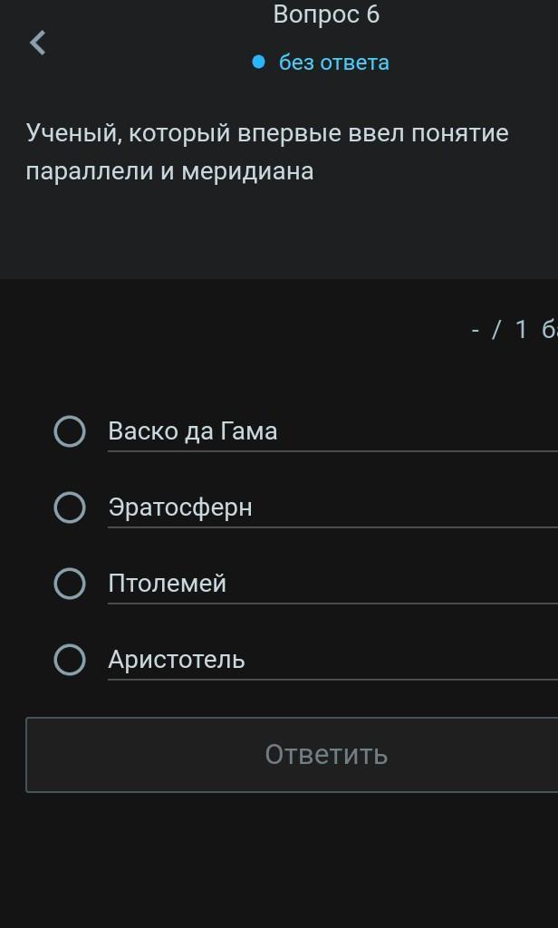Go back using the arrow icon
The image size is (558, 928).
coord(38,43)
